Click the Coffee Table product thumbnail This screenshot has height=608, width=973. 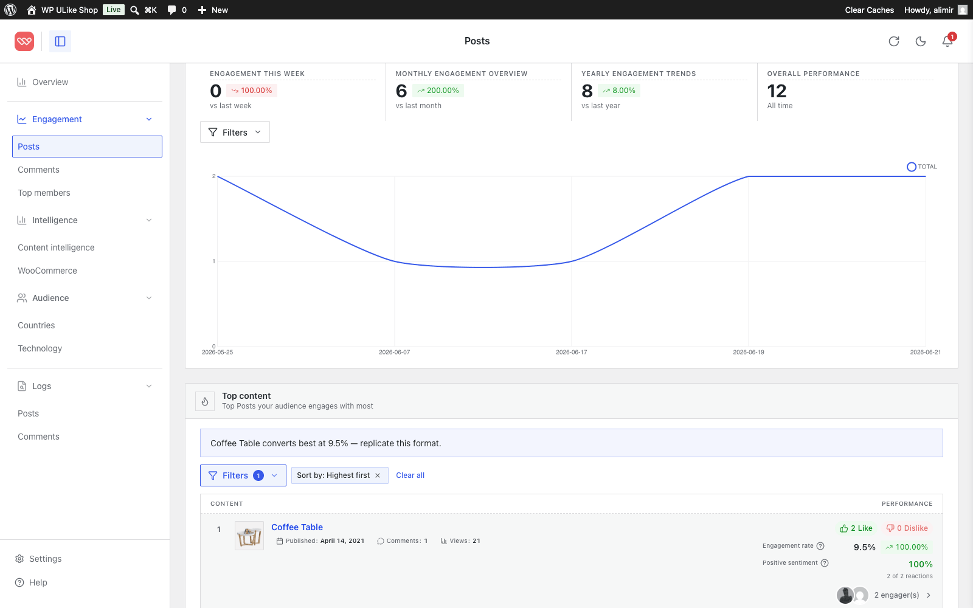249,536
